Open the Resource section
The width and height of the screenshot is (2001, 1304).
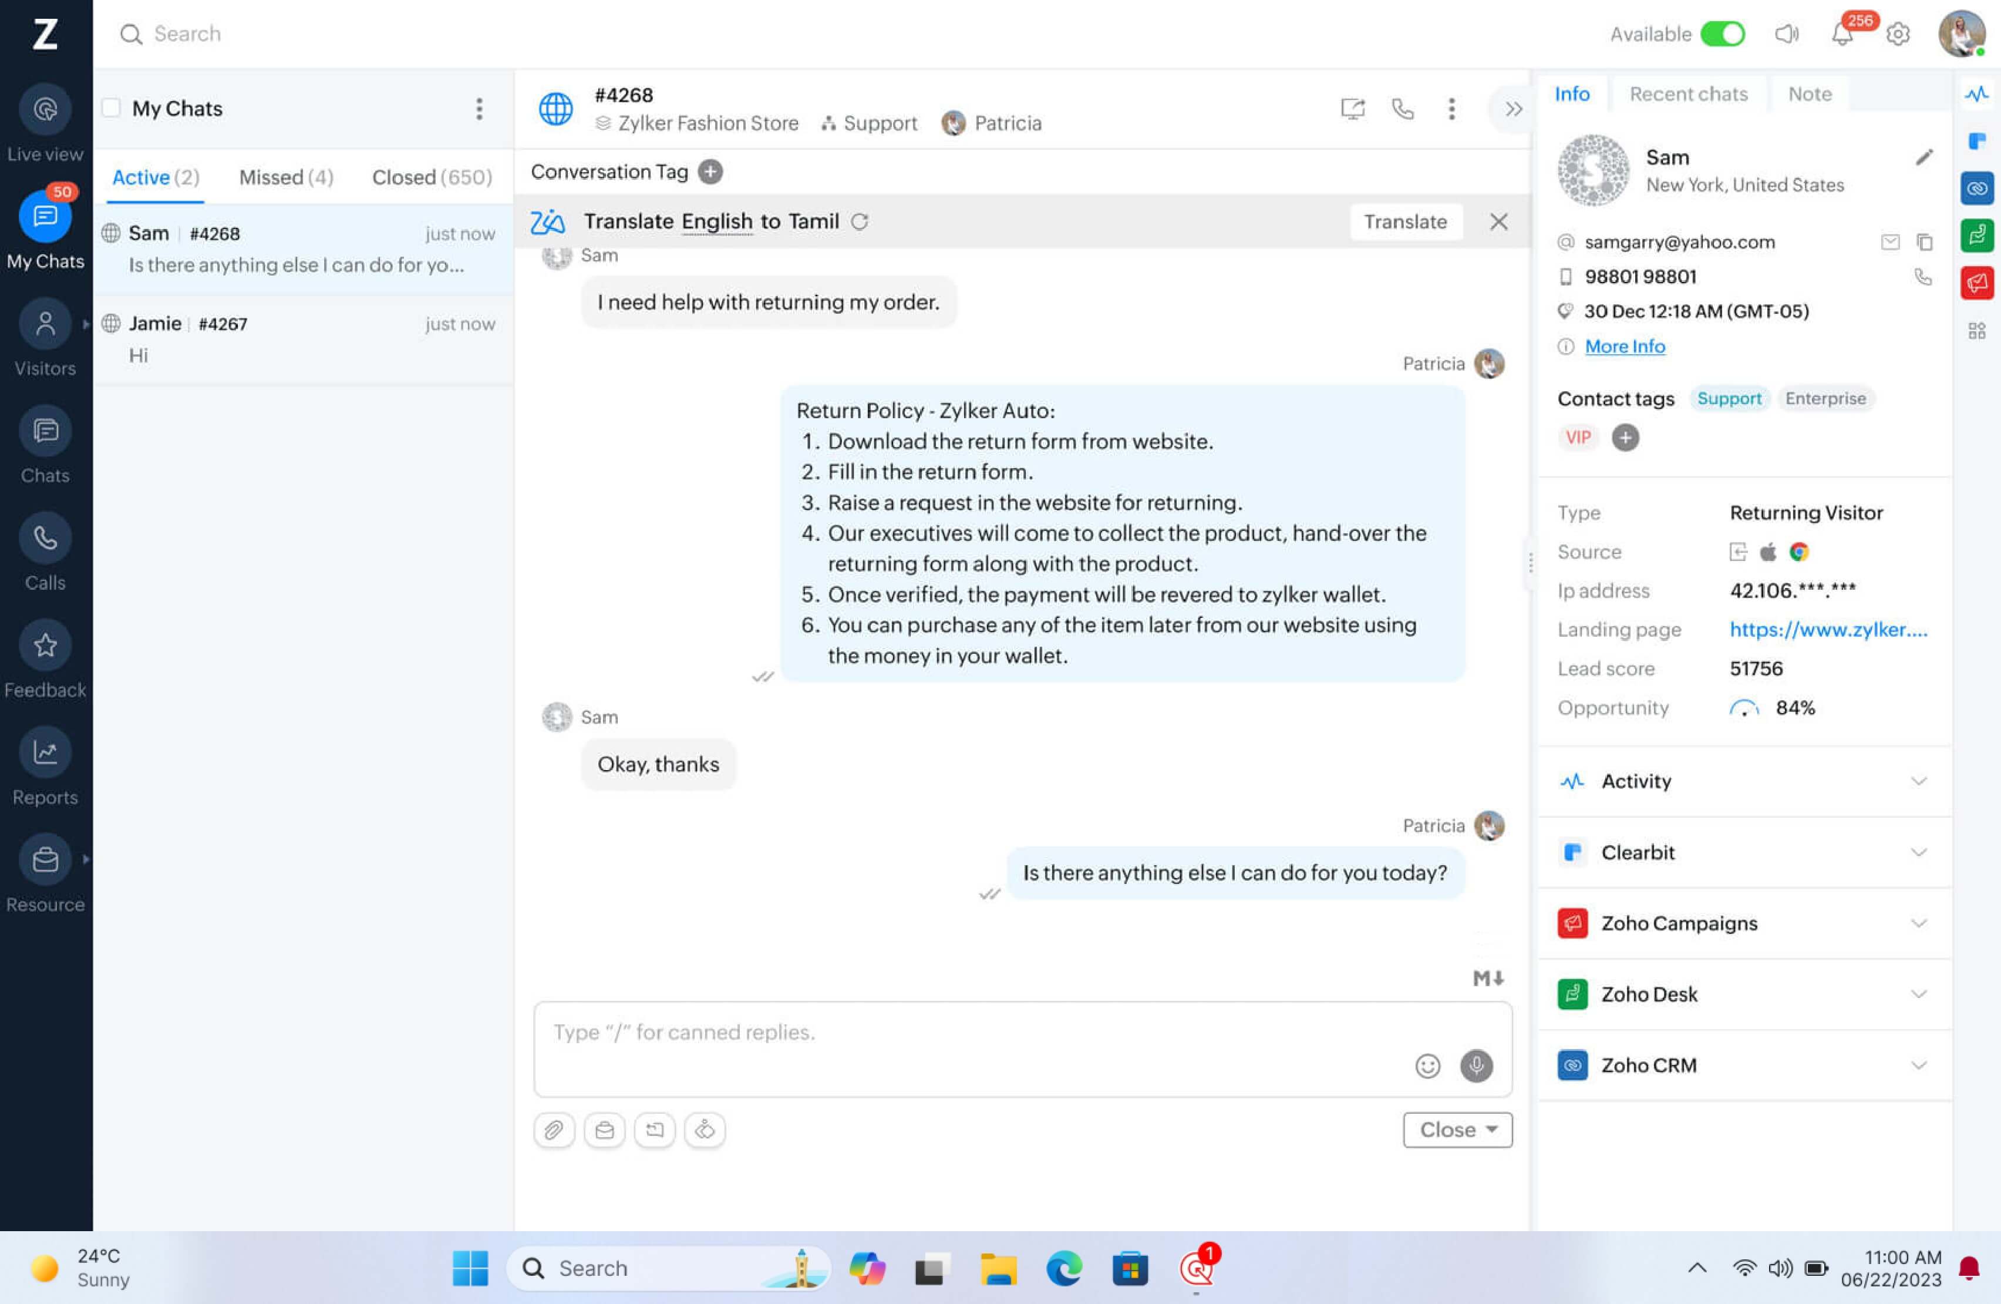click(45, 873)
